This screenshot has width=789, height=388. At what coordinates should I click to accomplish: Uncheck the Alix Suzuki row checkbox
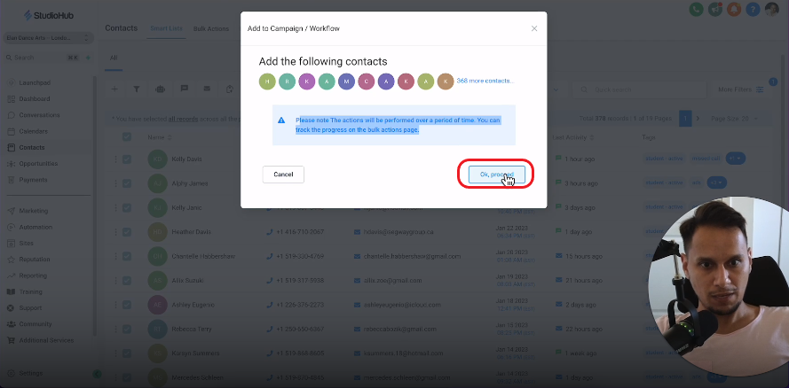[127, 281]
